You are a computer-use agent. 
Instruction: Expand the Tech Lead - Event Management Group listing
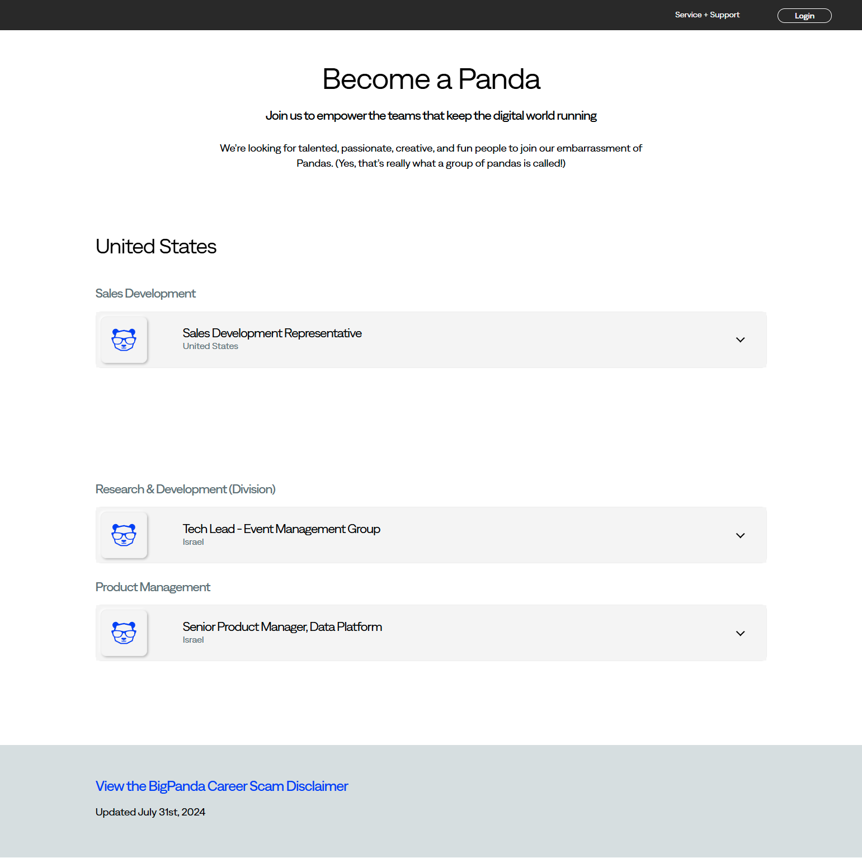coord(740,535)
